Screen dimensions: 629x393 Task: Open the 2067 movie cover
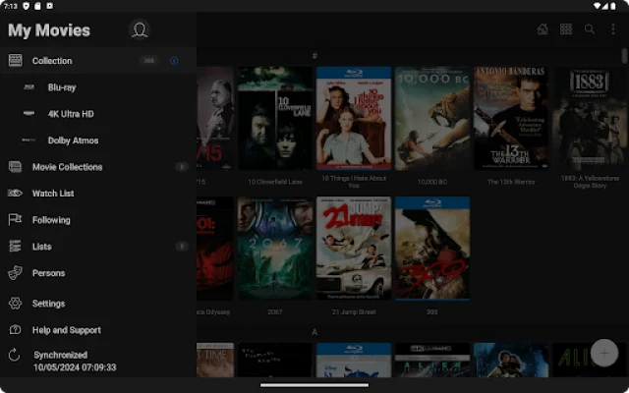point(275,249)
